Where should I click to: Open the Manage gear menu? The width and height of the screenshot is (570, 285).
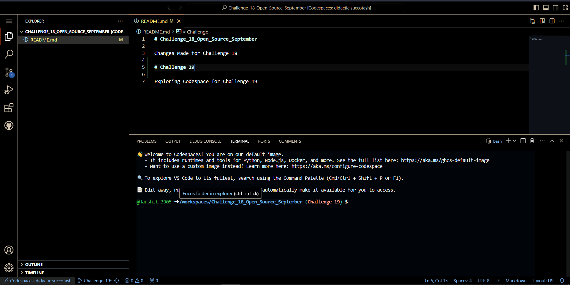tap(9, 268)
